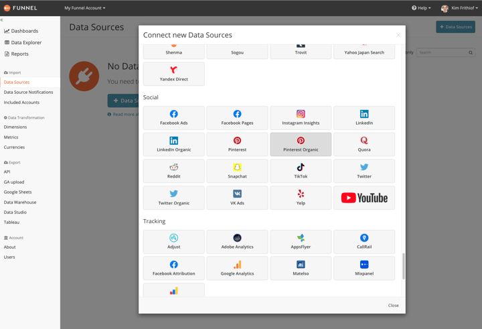Choose LinkedIn Organic connector

(x=173, y=145)
